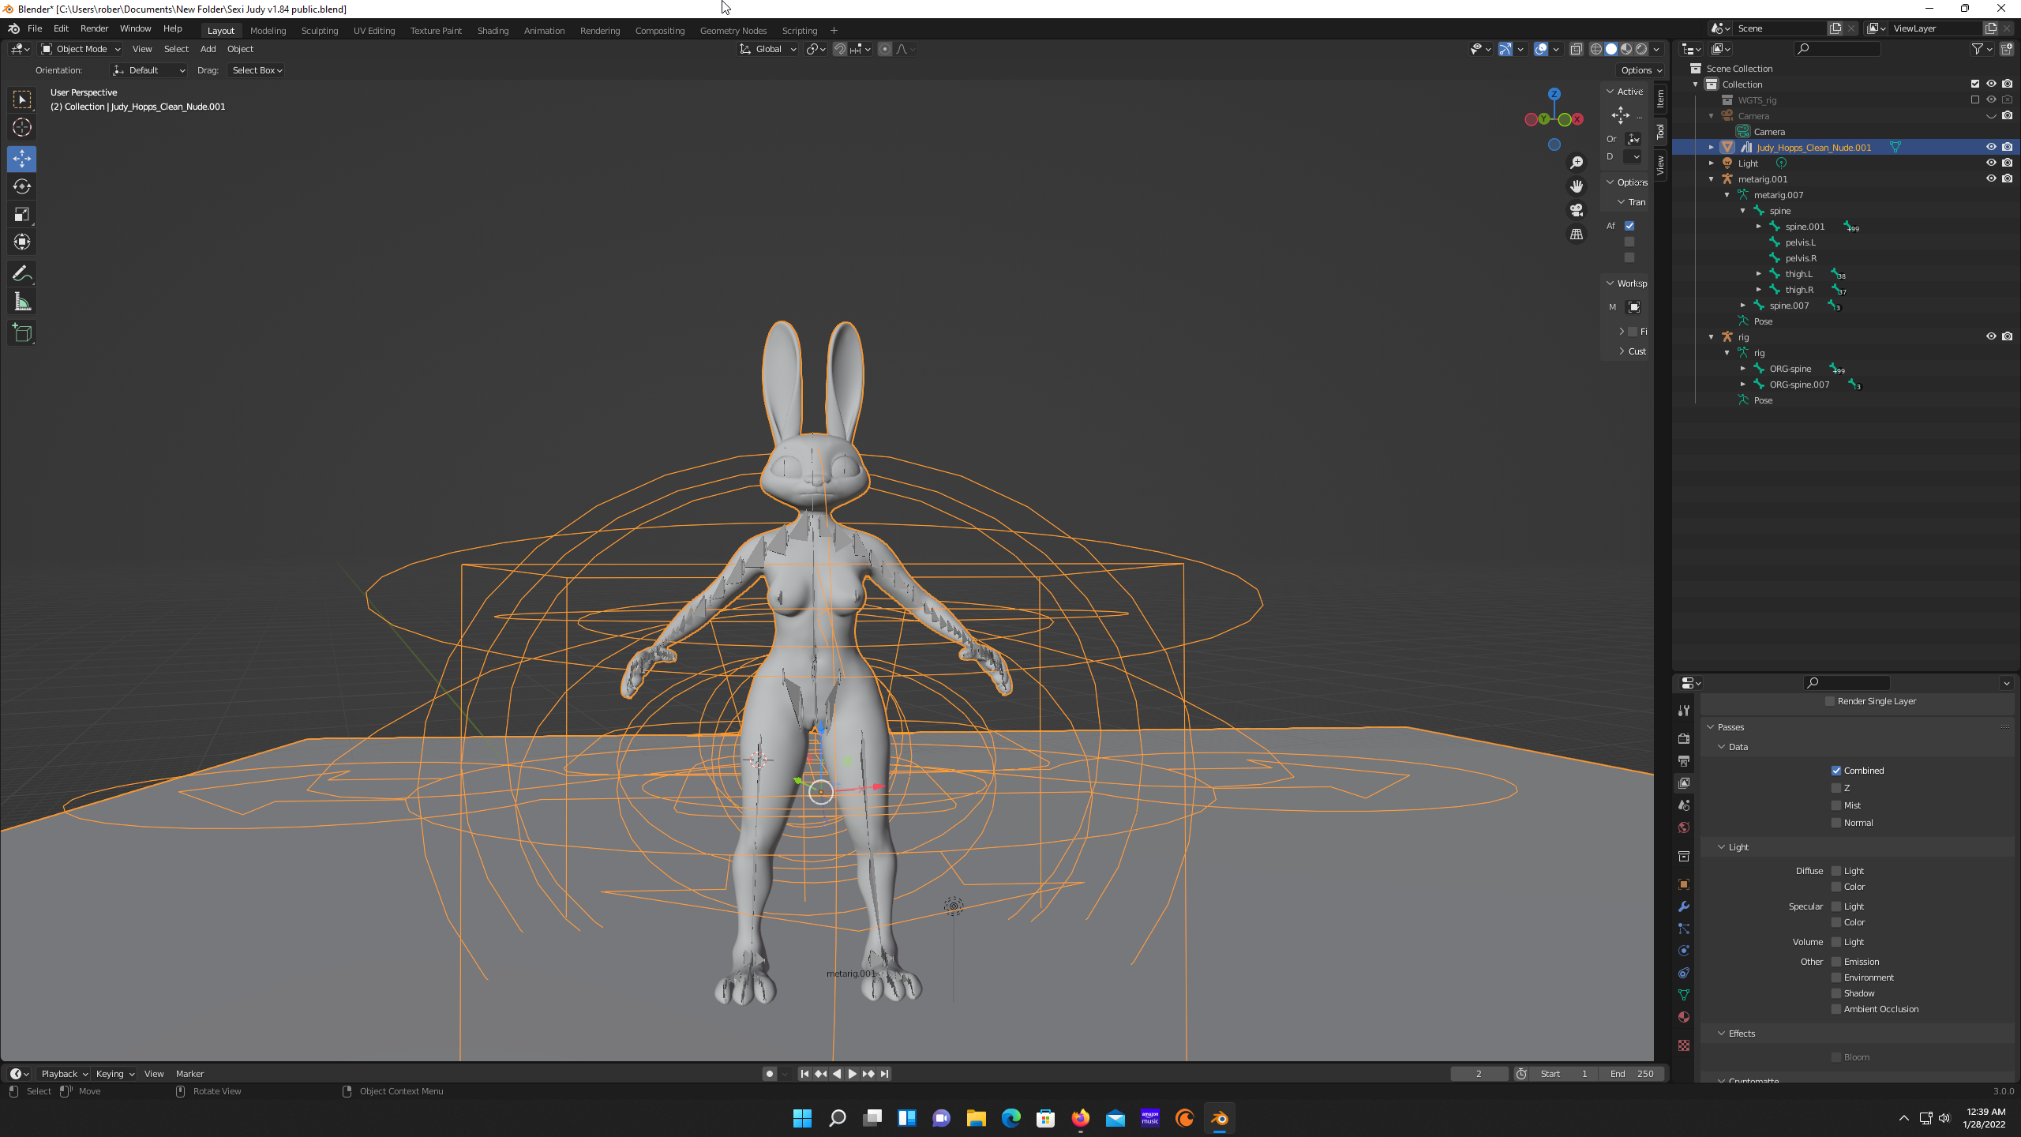Choose the Annotate pencil tool
The image size is (2021, 1137).
click(22, 274)
